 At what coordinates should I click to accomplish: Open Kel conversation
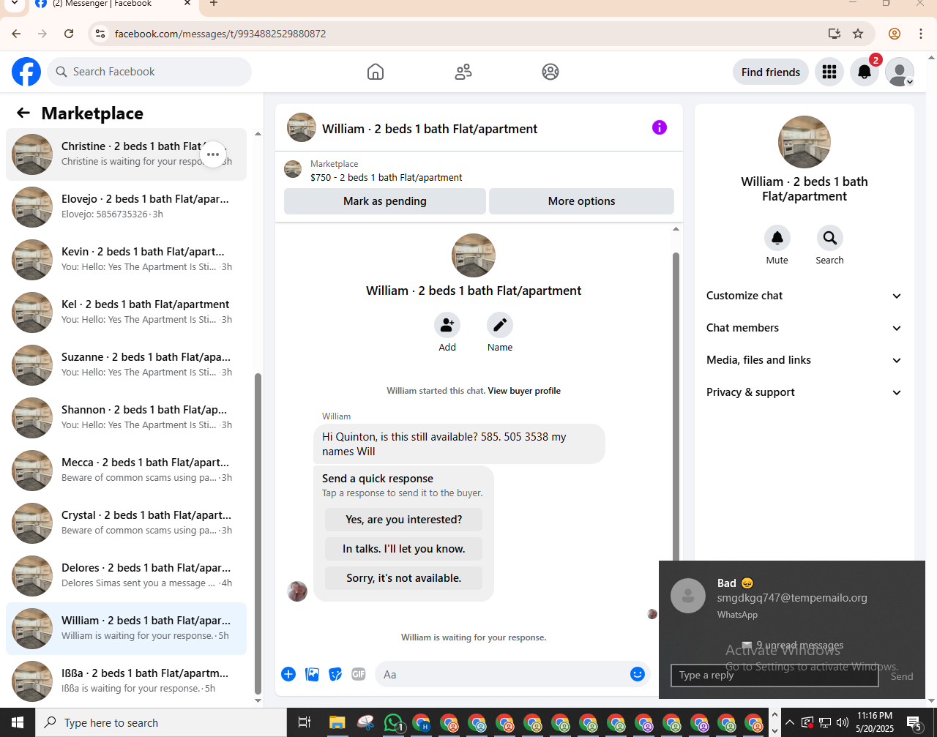tap(126, 313)
